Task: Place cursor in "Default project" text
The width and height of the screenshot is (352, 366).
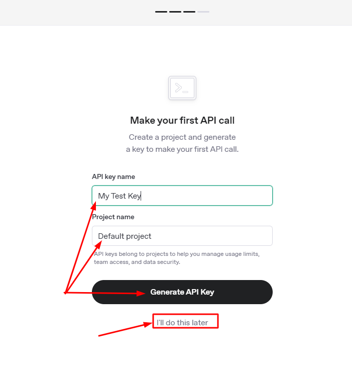Action: tap(125, 236)
